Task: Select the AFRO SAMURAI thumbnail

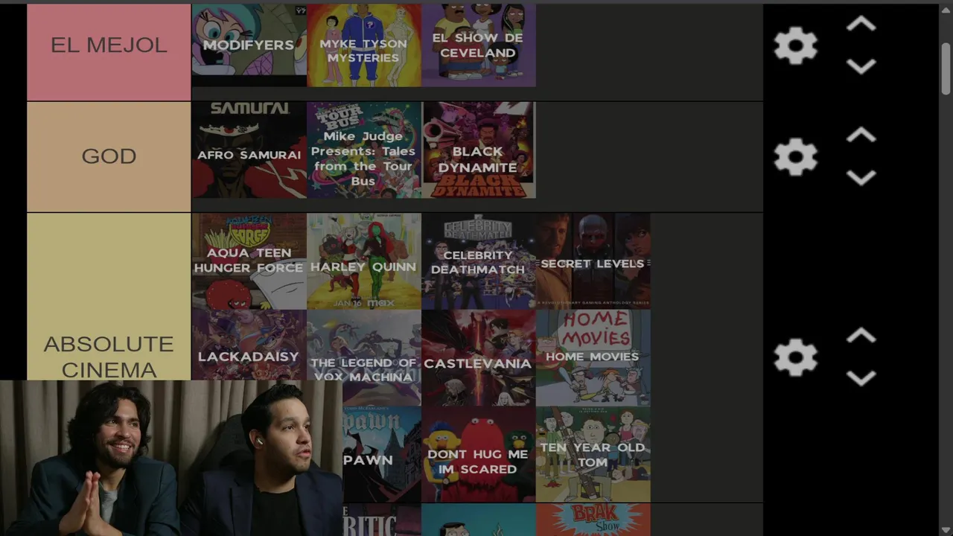Action: point(249,150)
